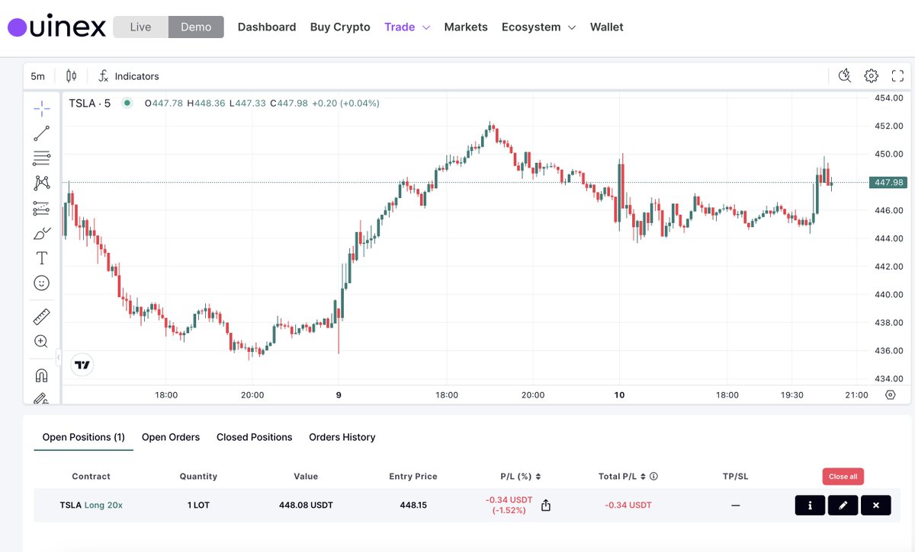Viewport: 915px width, 552px height.
Task: Switch to the Open Orders tab
Action: pyautogui.click(x=171, y=437)
